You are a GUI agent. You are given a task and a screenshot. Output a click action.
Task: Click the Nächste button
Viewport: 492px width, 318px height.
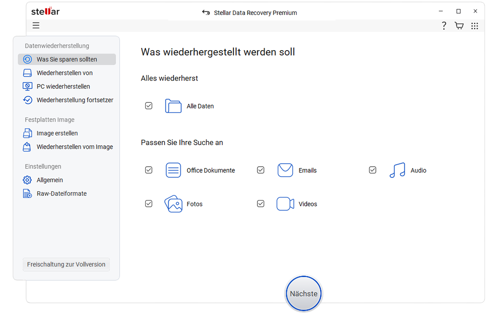click(303, 293)
